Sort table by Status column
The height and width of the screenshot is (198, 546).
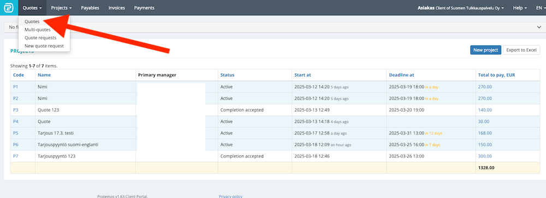(x=227, y=75)
